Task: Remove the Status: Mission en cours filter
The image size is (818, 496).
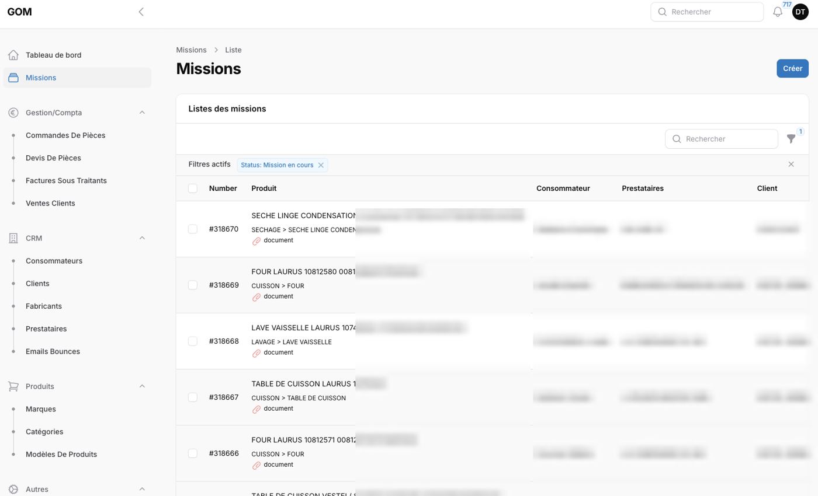Action: point(321,165)
